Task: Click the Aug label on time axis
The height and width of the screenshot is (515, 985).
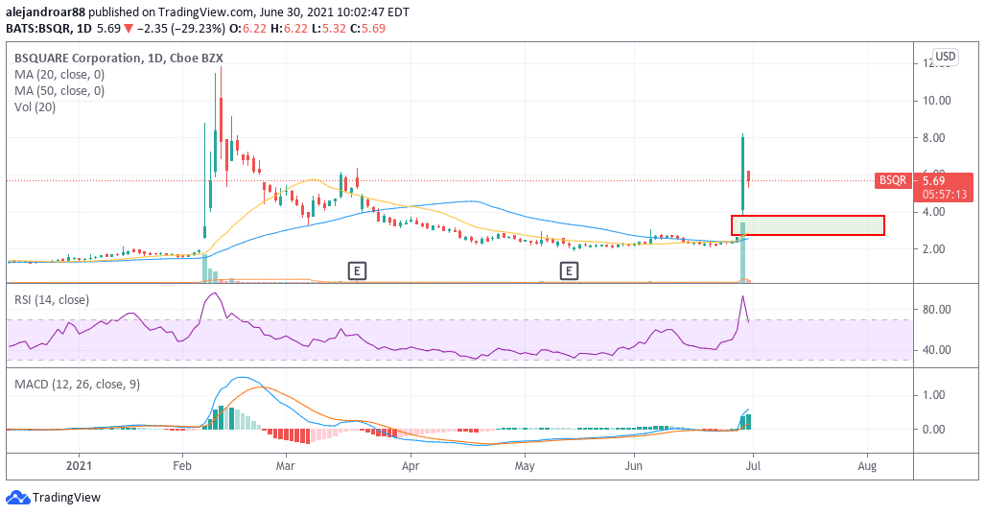Action: pos(867,466)
